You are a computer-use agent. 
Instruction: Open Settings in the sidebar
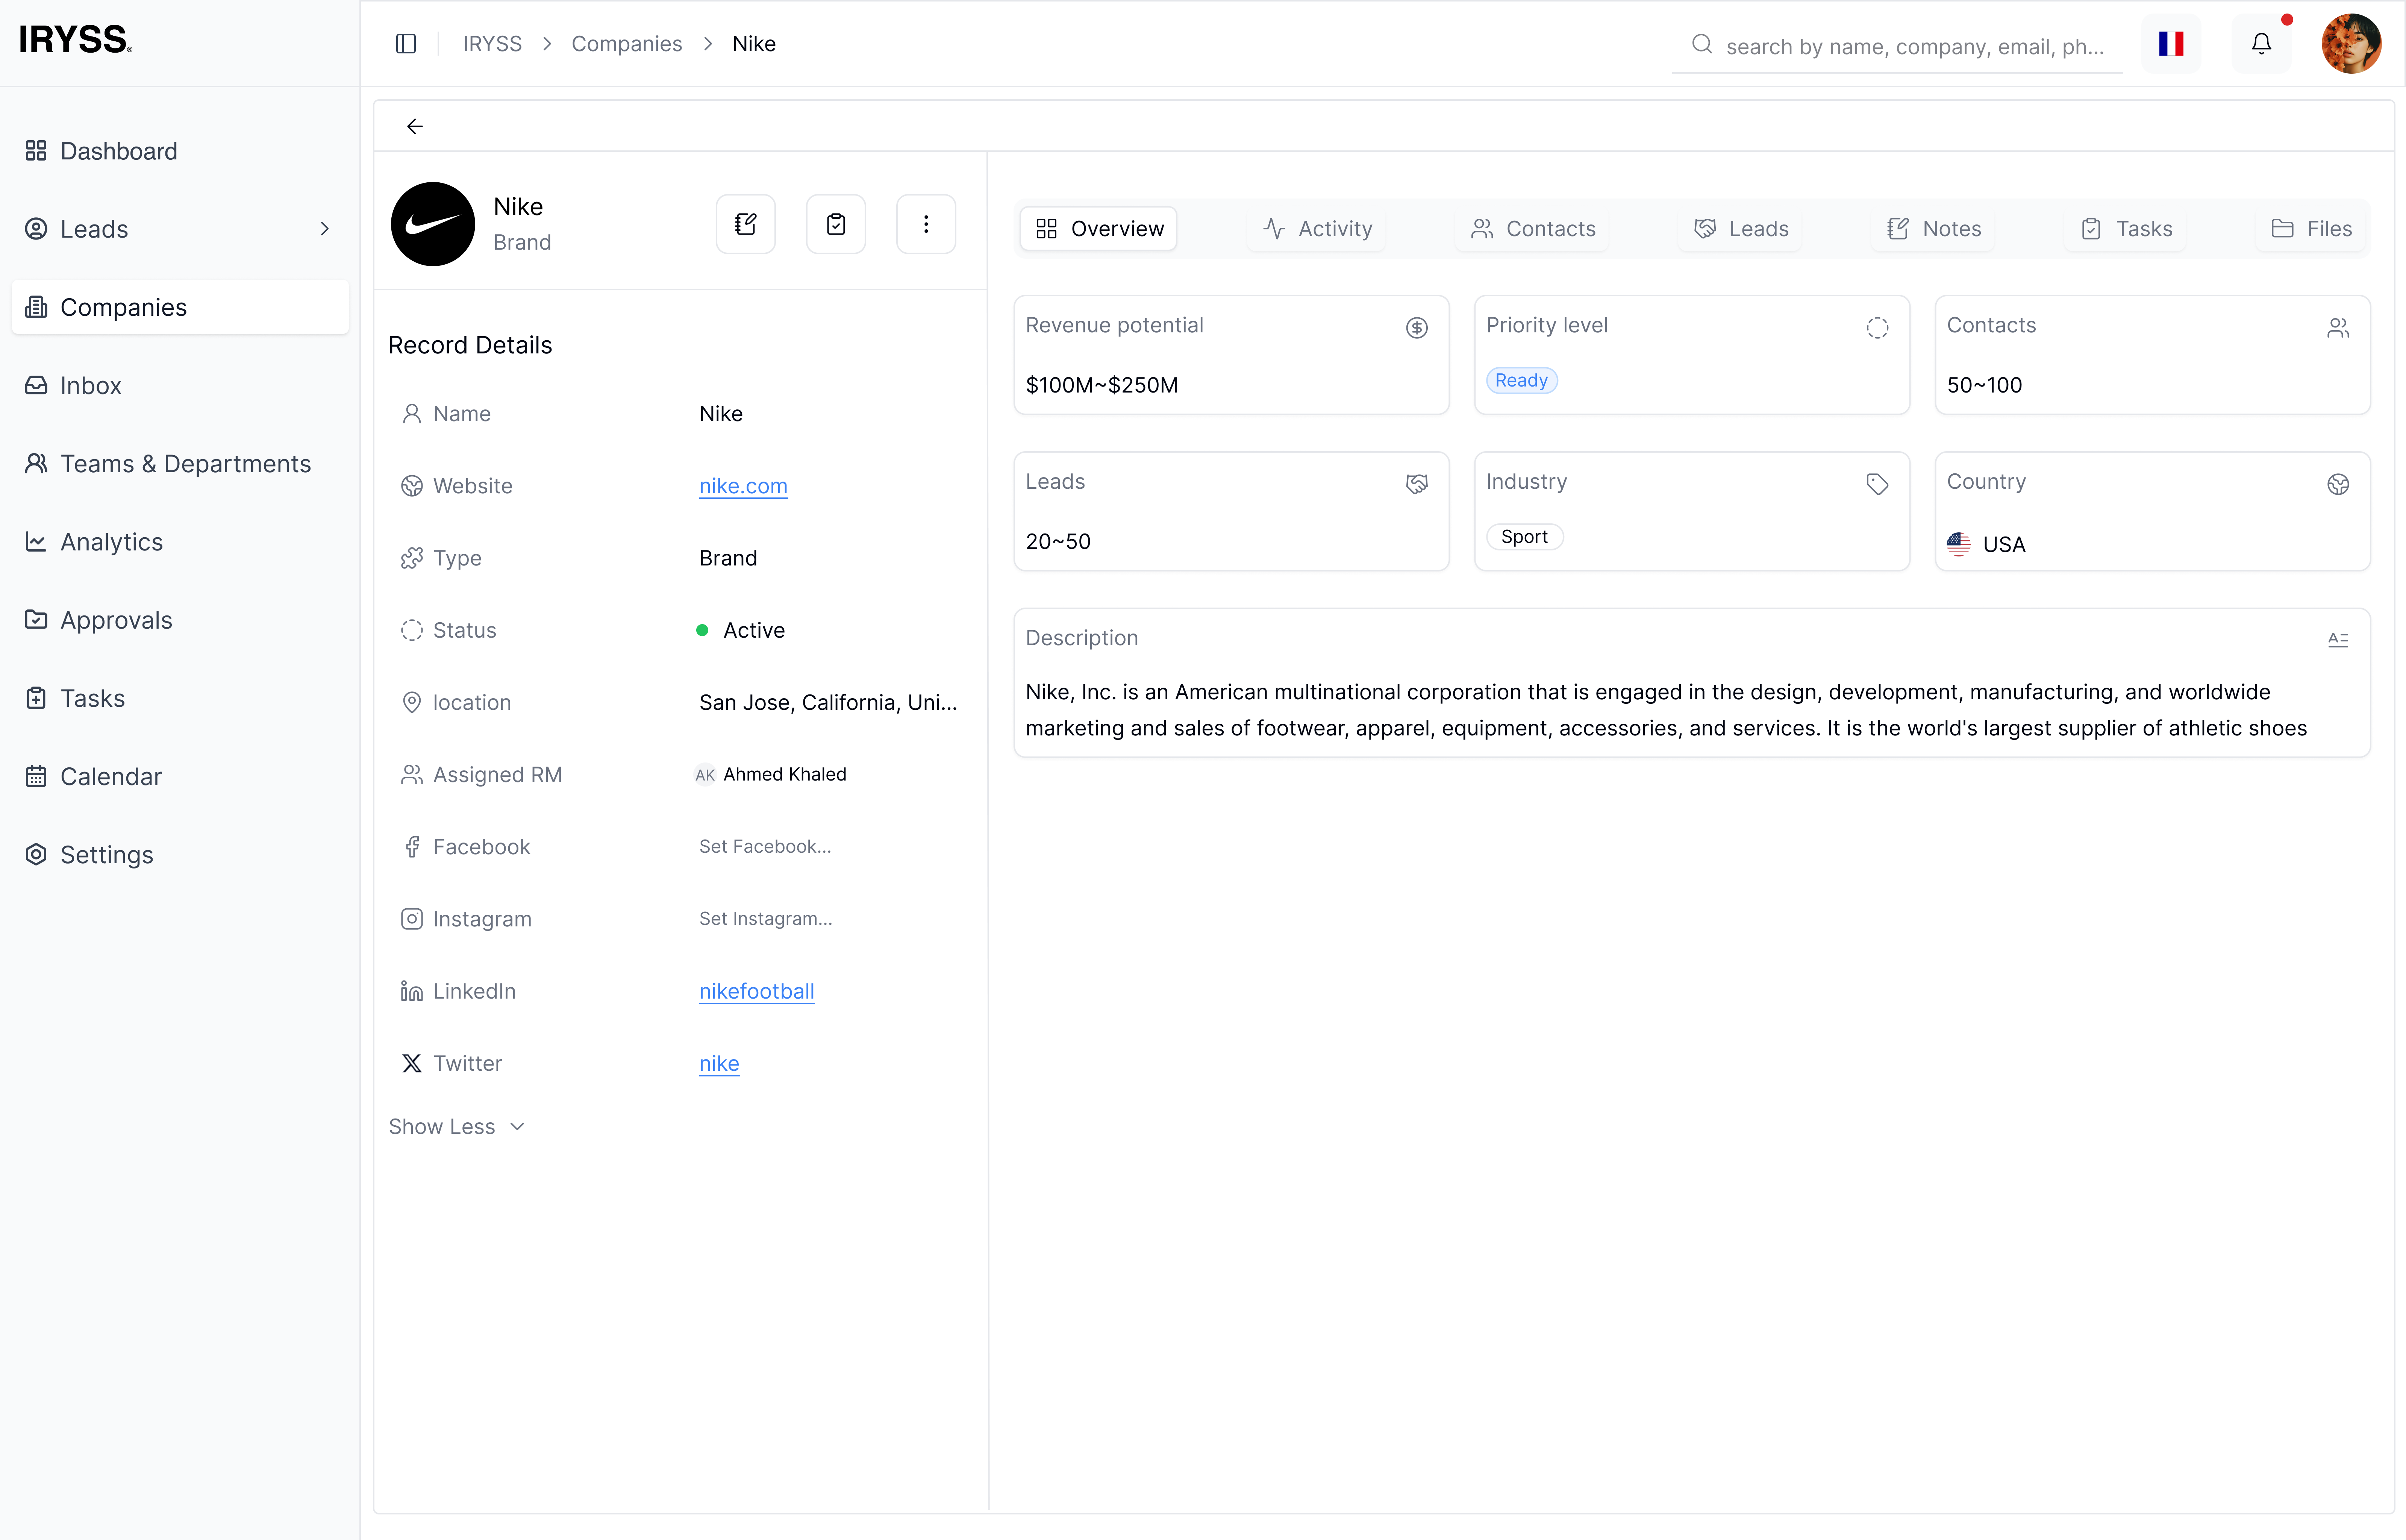180,855
